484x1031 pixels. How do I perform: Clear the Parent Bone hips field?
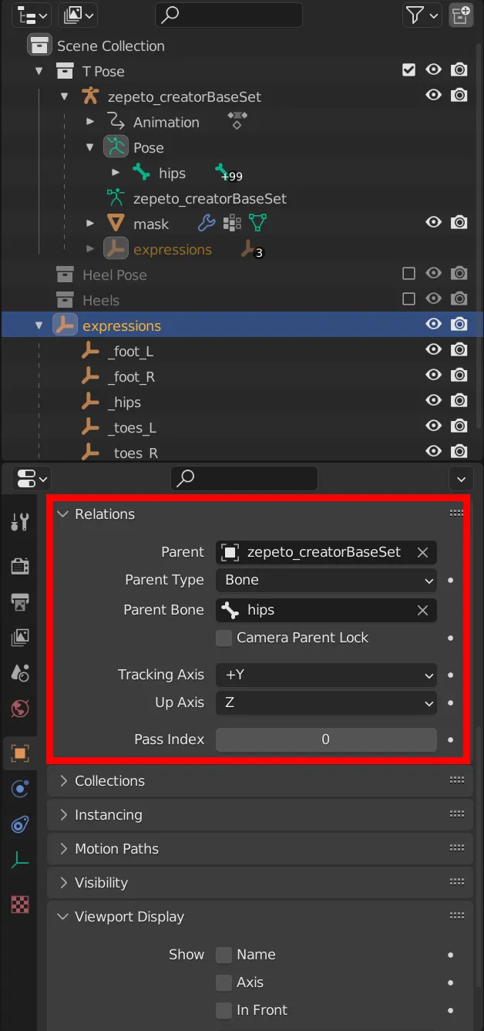pos(422,610)
